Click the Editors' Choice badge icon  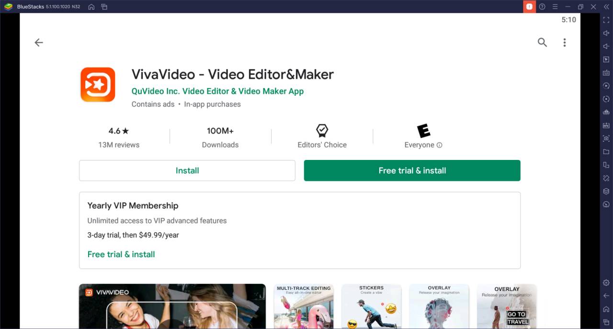322,131
